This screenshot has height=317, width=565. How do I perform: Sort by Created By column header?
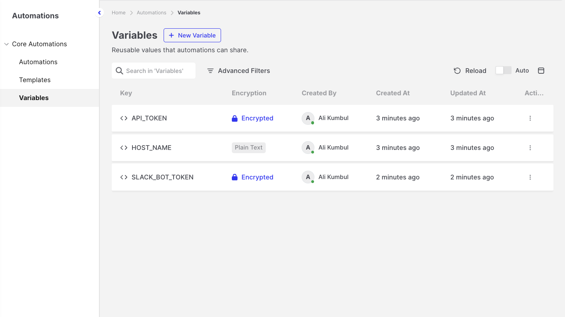click(x=319, y=93)
